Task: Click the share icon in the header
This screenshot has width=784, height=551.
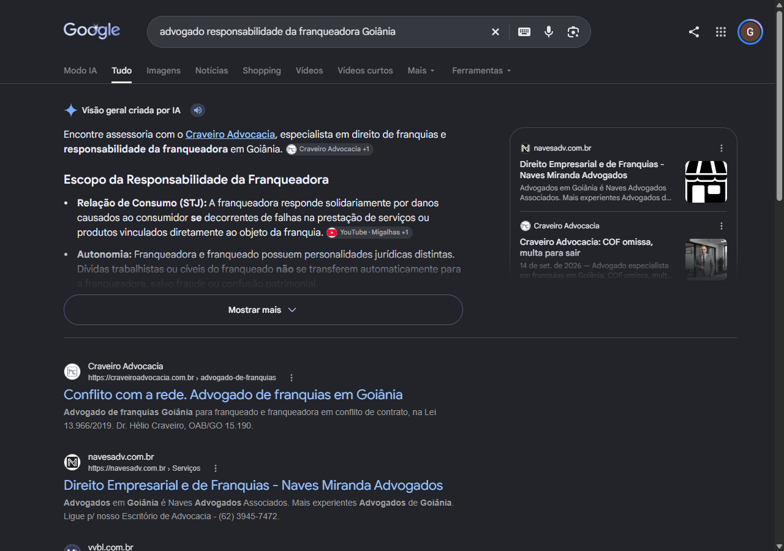Action: pyautogui.click(x=694, y=32)
